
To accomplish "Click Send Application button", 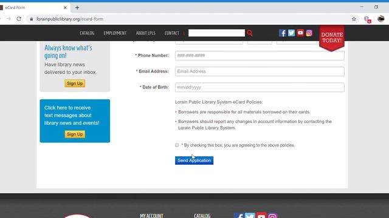I will [194, 160].
